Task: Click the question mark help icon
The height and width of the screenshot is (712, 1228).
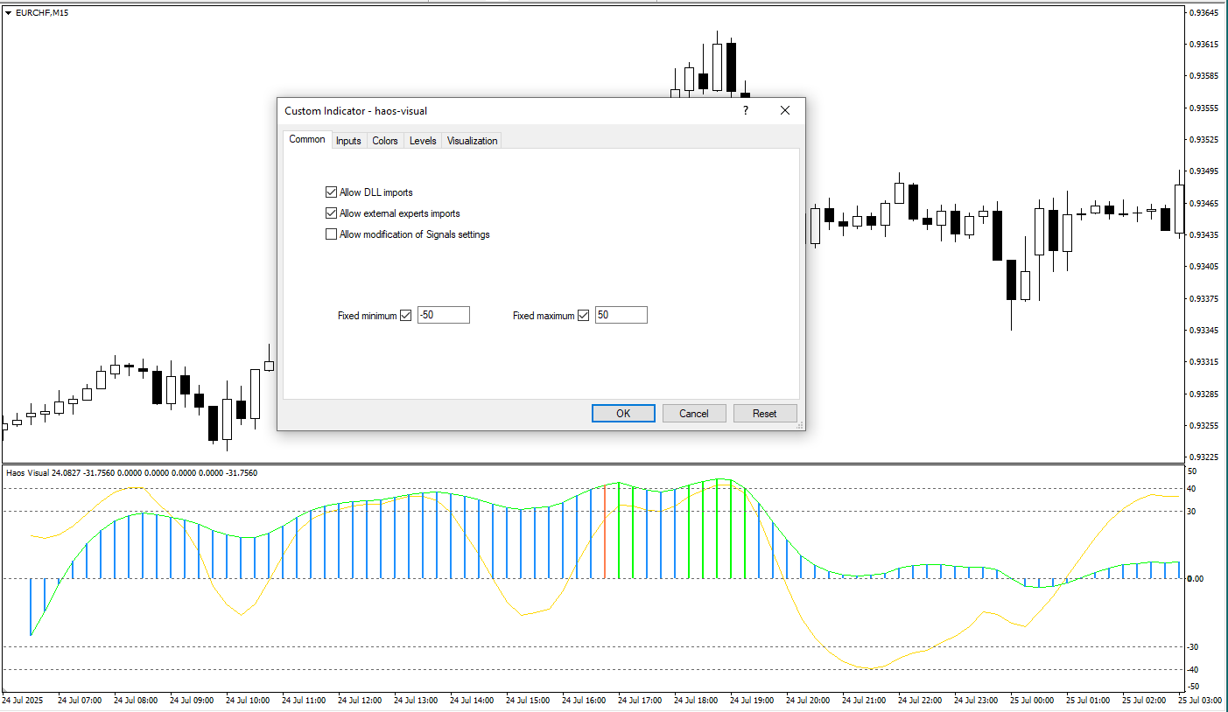Action: (746, 111)
